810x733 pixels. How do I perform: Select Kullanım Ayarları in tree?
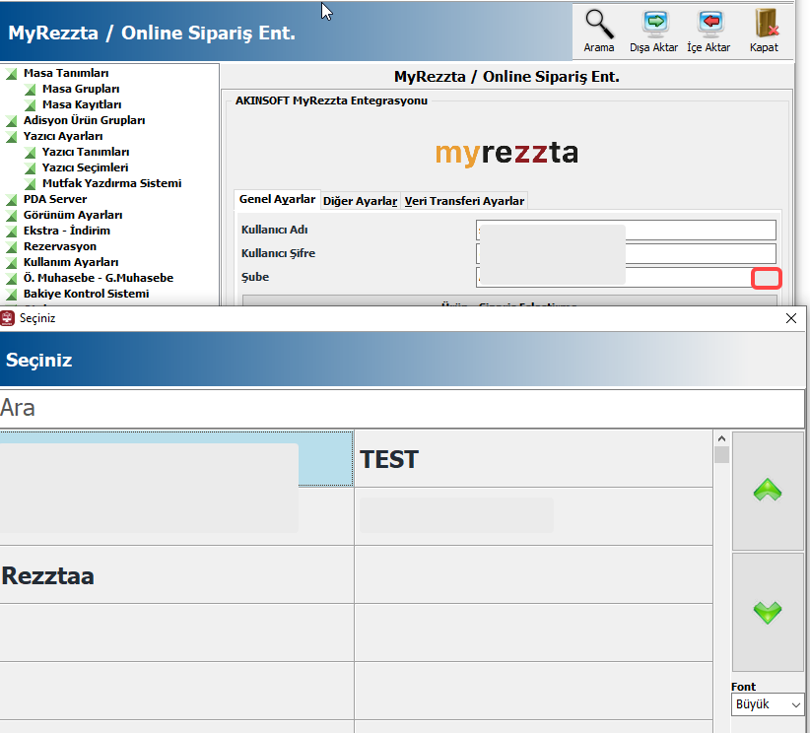tap(71, 262)
